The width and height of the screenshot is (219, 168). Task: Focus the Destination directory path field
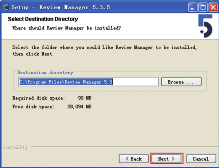point(89,82)
